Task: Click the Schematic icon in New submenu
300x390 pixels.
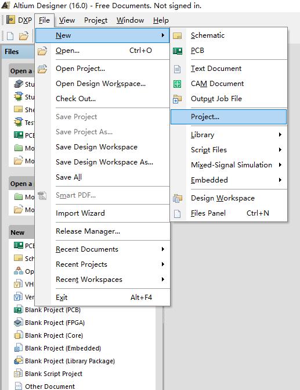Action: [178, 35]
